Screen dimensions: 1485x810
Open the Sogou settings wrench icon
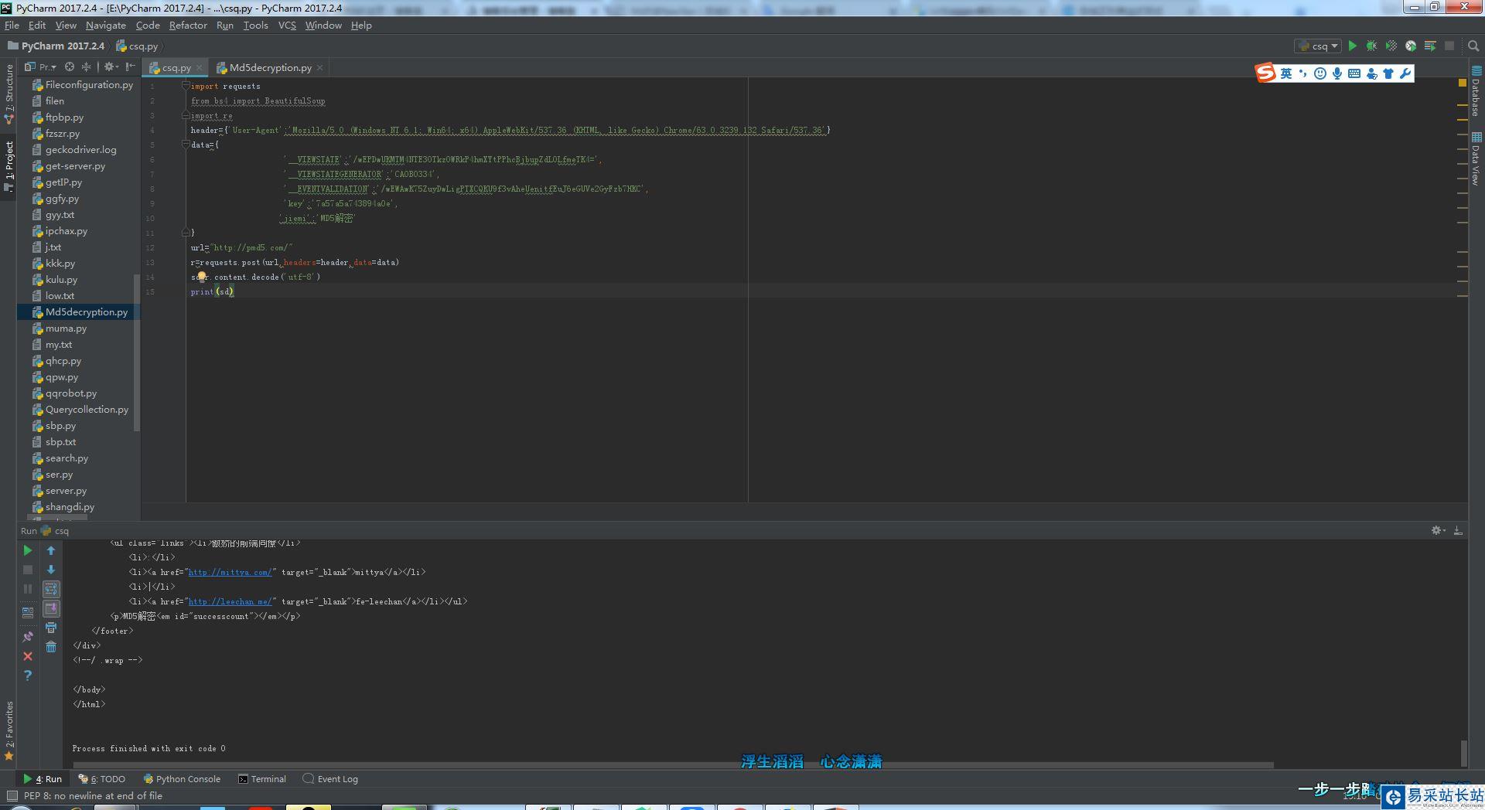pyautogui.click(x=1405, y=73)
